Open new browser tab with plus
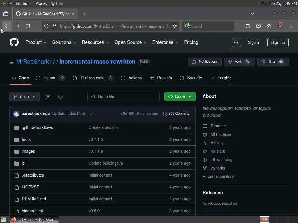This screenshot has height=223, width=298. 84,14
